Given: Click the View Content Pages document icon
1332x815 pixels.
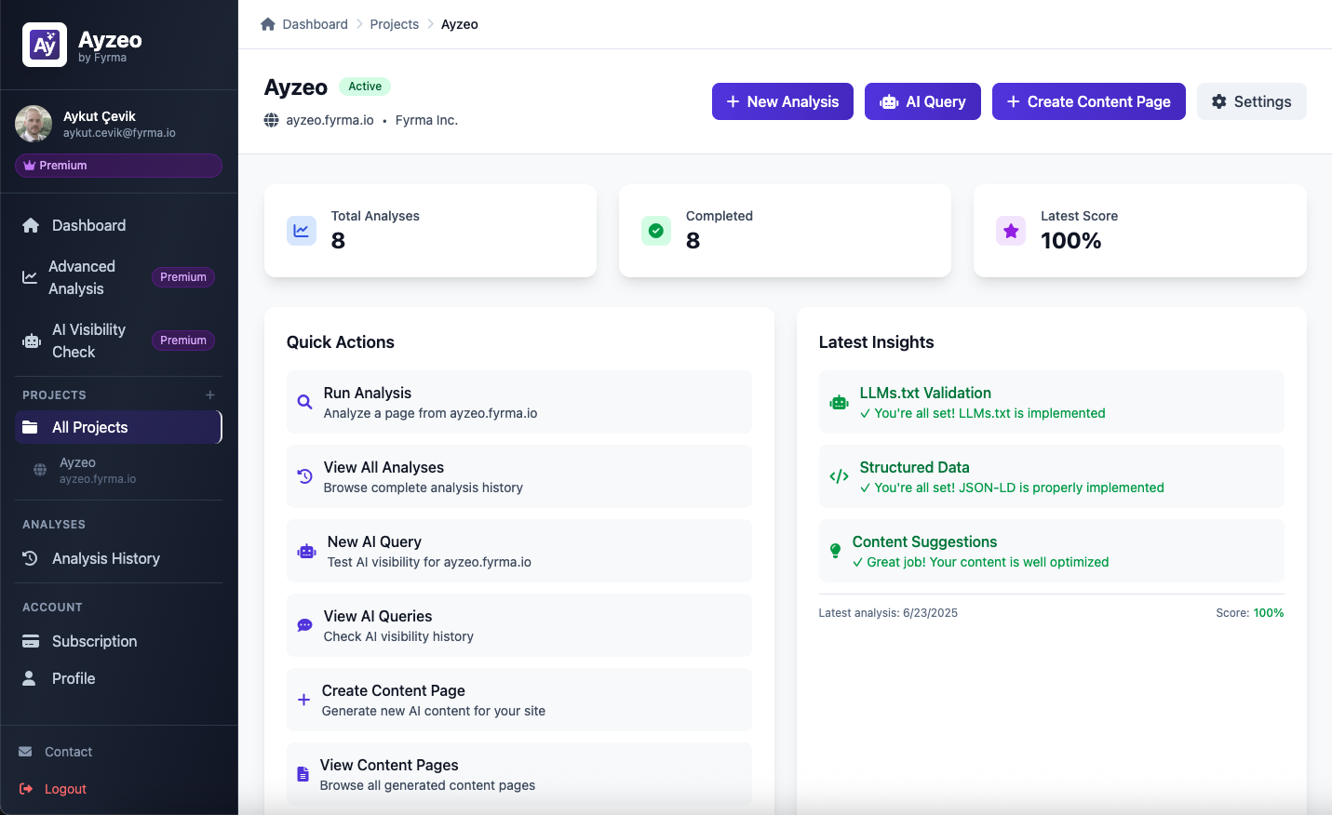Looking at the screenshot, I should click(303, 774).
